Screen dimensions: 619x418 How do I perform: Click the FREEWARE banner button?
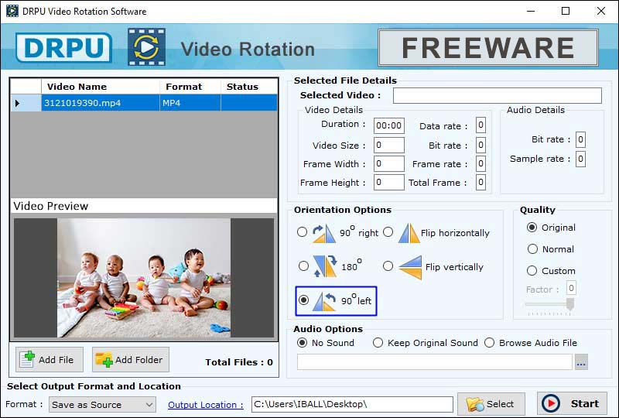tap(488, 48)
